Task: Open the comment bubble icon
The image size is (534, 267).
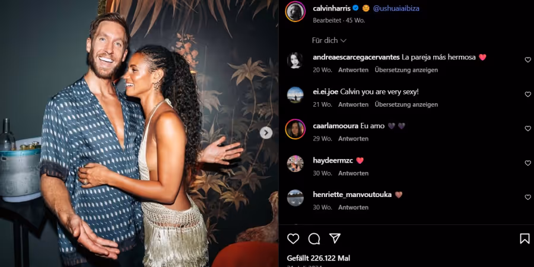Action: (314, 239)
